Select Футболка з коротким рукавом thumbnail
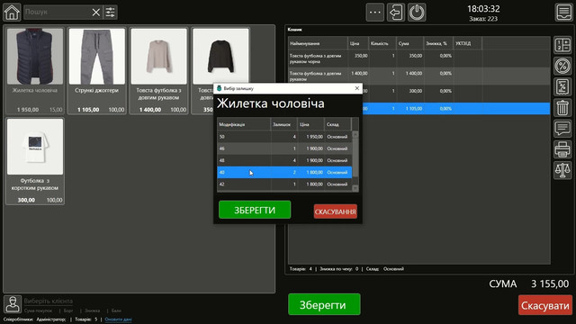Image resolution: width=576 pixels, height=324 pixels. pyautogui.click(x=35, y=161)
